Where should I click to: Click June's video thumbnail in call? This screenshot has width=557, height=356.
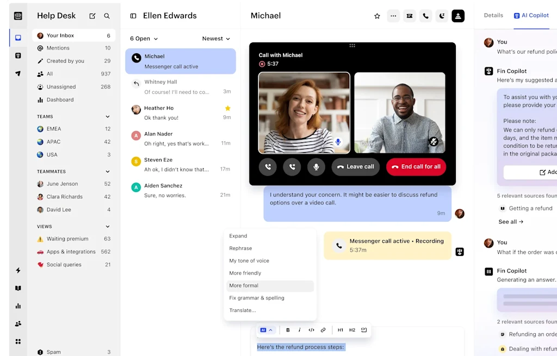pyautogui.click(x=304, y=113)
